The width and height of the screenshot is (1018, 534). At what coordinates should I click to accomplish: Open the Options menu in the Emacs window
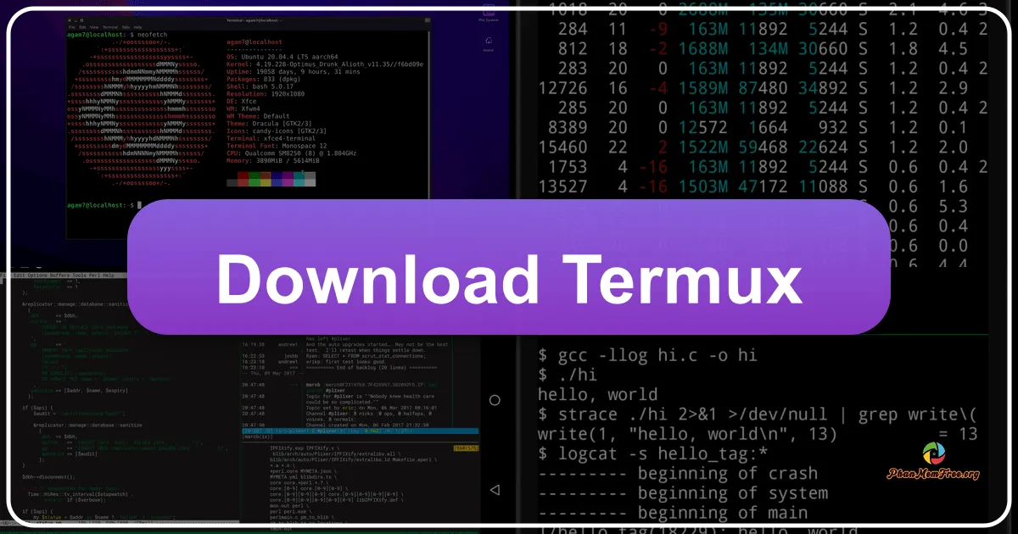37,276
